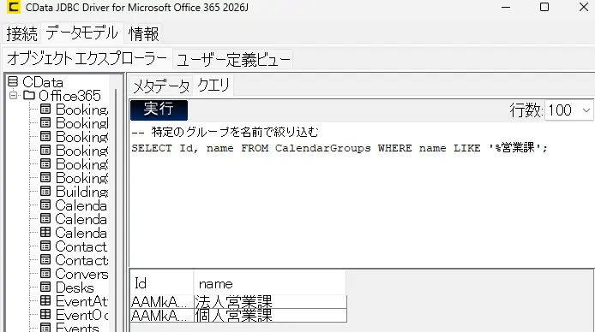Click the AAMkA Id cell of 個人営業課 row
The image size is (595, 332).
(162, 315)
